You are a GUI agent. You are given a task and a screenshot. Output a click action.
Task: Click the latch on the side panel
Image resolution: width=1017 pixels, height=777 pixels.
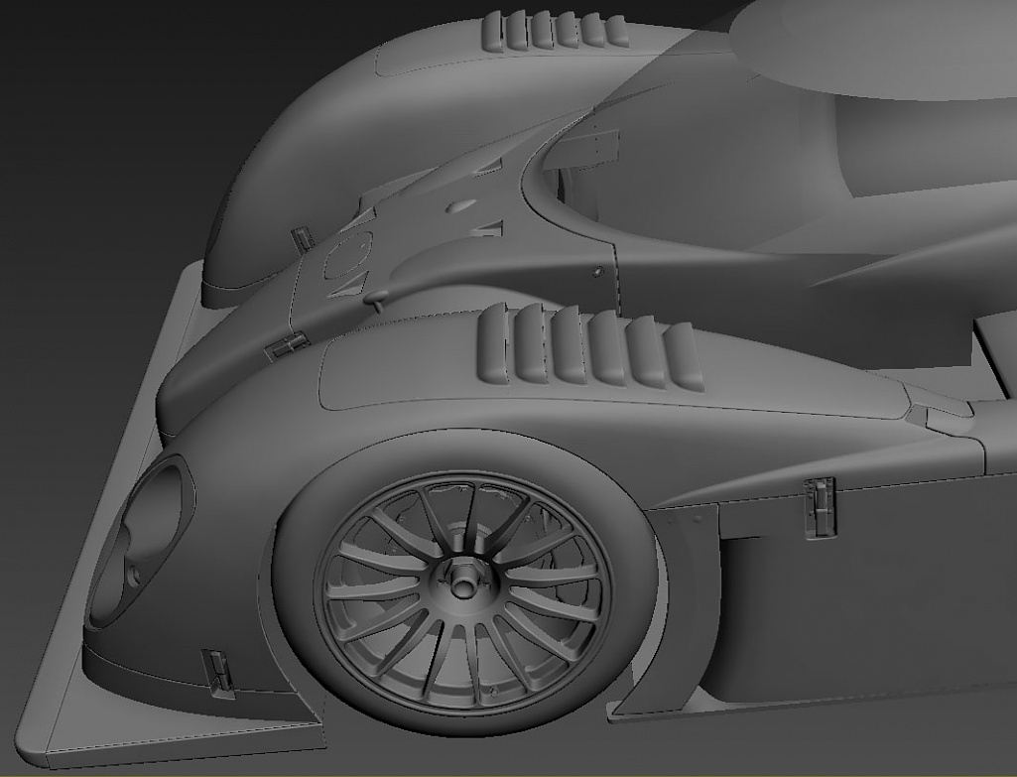[x=820, y=506]
